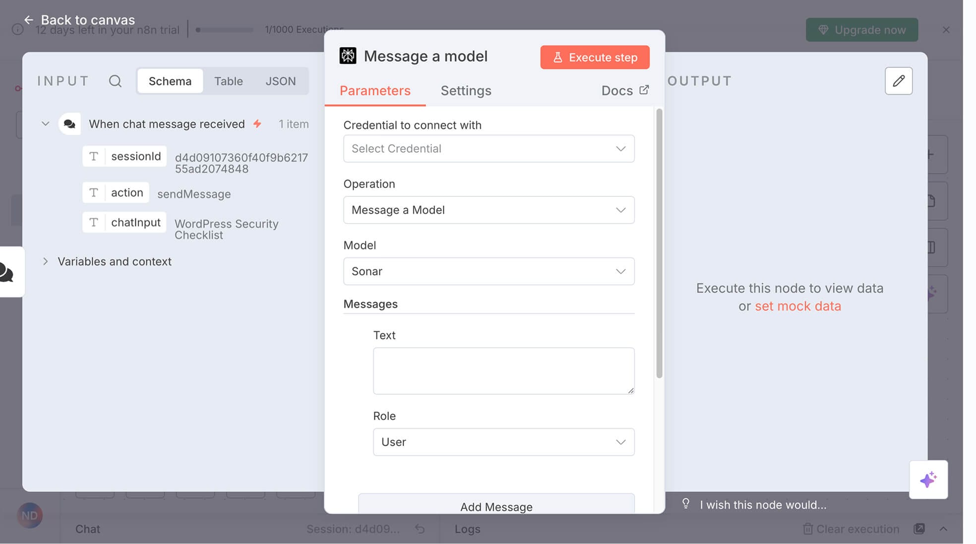Switch input view to JSON
The width and height of the screenshot is (976, 544).
[x=281, y=81]
